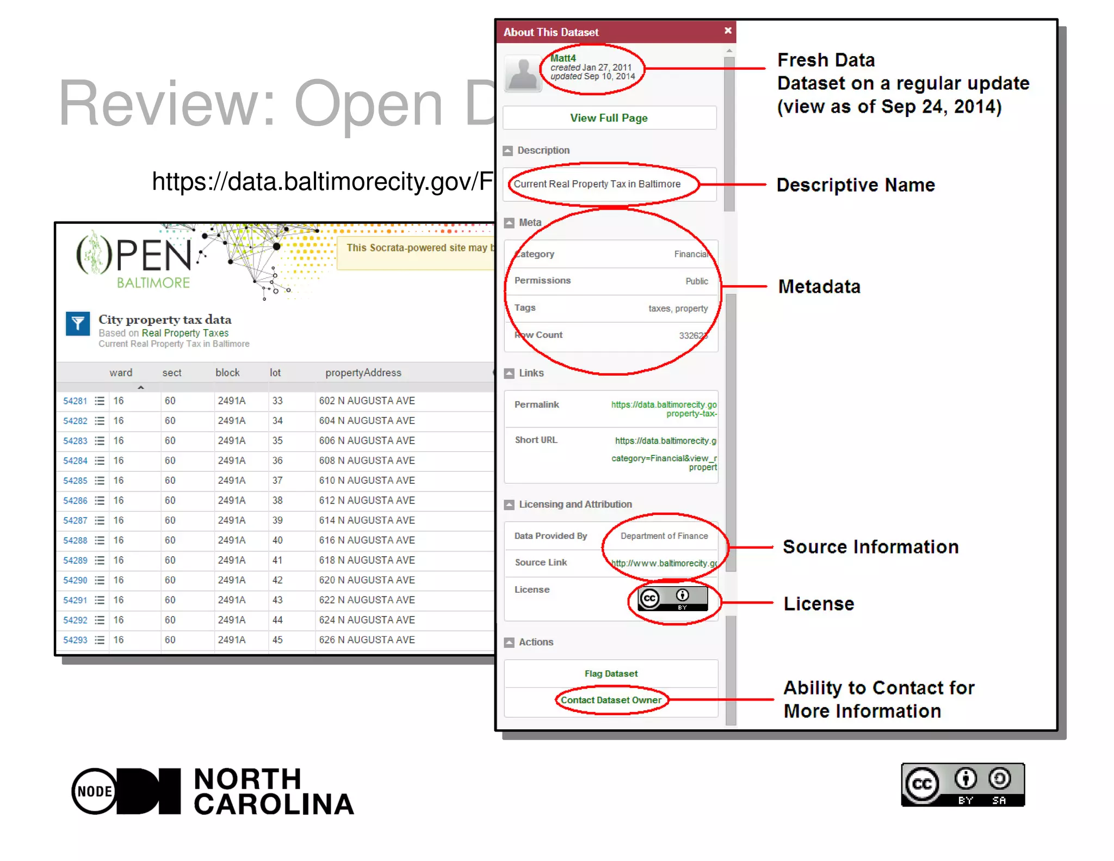This screenshot has width=1114, height=861.
Task: Click the CC BY license badge in panel
Action: click(672, 598)
